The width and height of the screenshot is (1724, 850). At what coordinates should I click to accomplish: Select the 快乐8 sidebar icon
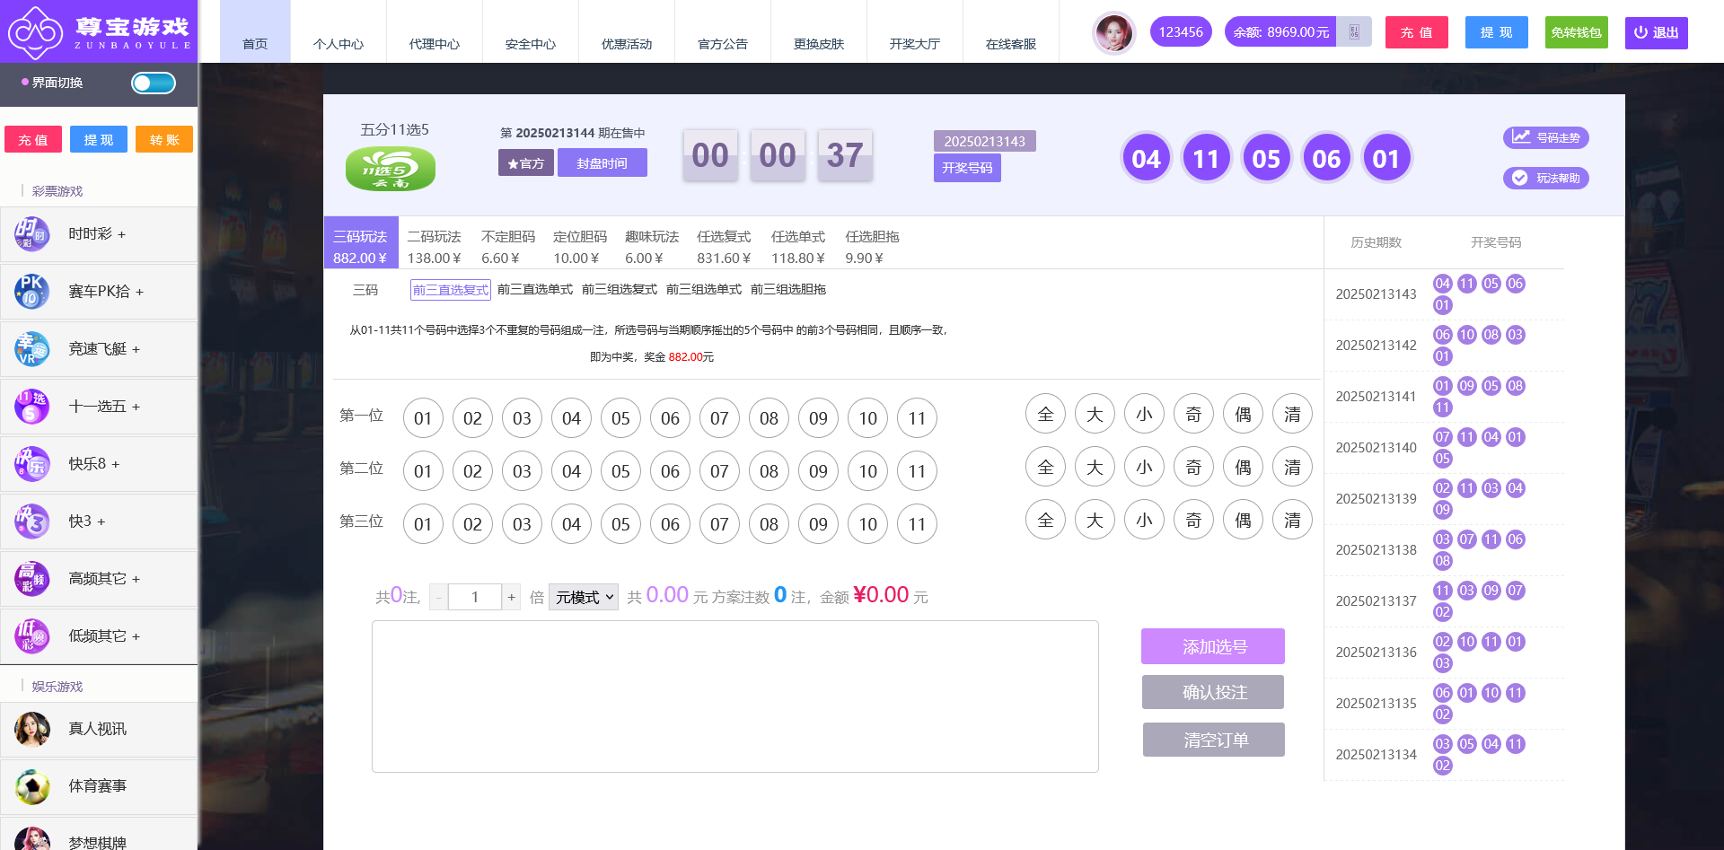31,464
